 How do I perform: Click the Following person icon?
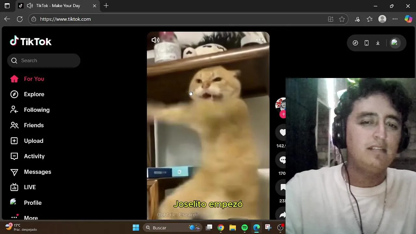(14, 110)
